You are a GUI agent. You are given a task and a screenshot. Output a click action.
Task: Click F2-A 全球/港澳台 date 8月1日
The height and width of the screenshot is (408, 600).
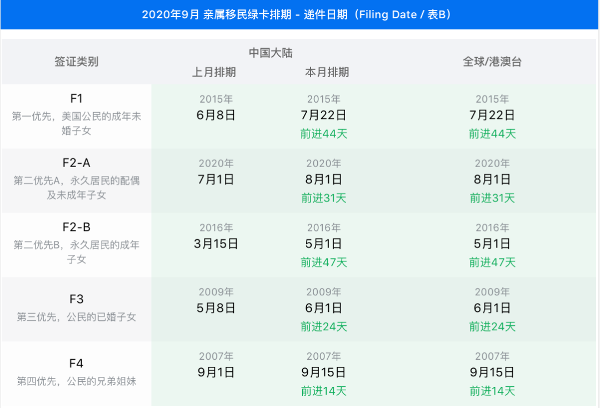(x=492, y=179)
